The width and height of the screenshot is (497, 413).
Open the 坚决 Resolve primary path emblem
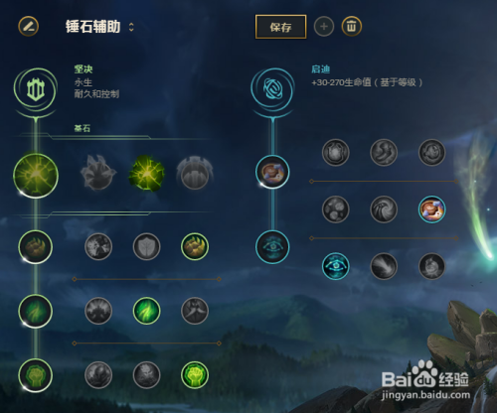click(x=36, y=89)
